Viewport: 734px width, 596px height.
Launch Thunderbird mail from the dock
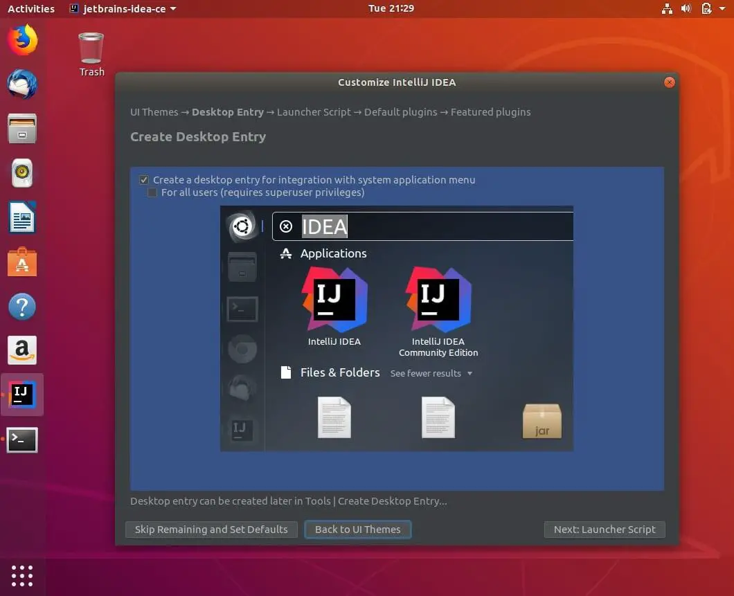click(x=22, y=84)
